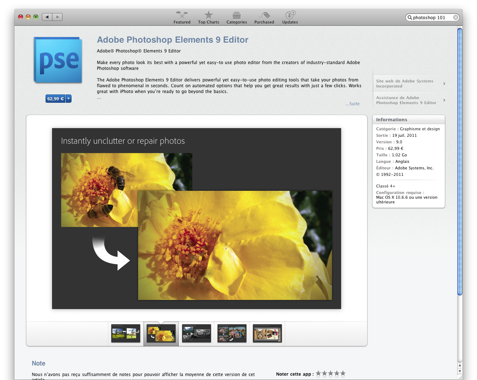Open Assistance de Adobe Photoshop Elements 9 Editor

(406, 100)
